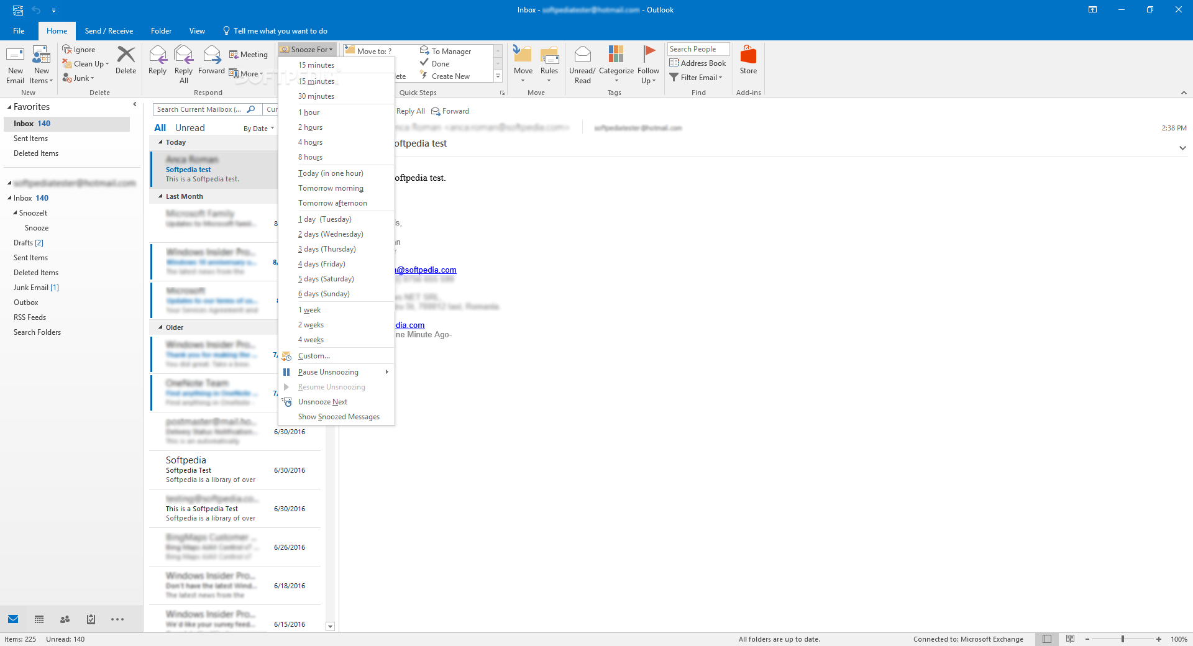Collapse the ribbon with the arrow
The height and width of the screenshot is (646, 1193).
(x=1183, y=93)
